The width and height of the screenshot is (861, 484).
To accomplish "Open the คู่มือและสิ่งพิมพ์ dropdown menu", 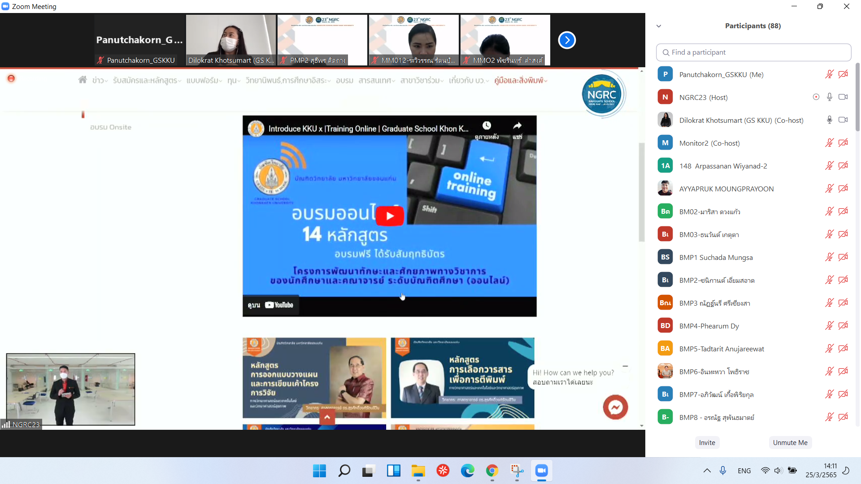I will pyautogui.click(x=521, y=81).
